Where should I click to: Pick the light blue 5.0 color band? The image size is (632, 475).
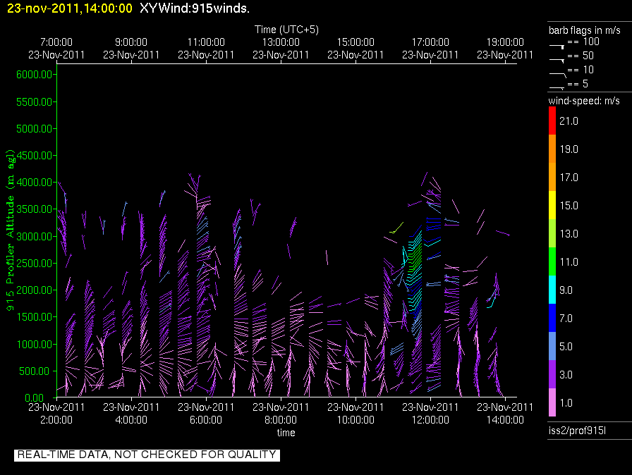[x=552, y=346]
